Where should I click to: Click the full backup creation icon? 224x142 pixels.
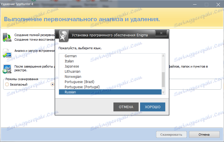point(7,37)
